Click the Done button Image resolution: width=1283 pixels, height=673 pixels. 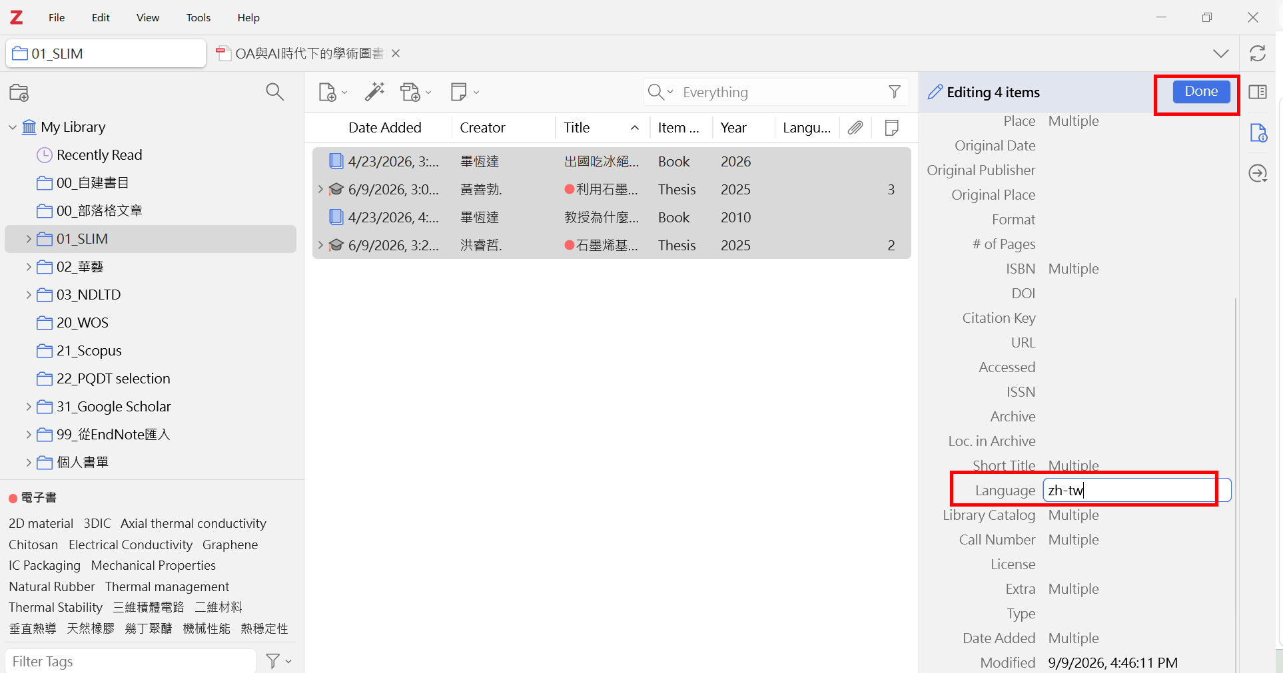1200,91
